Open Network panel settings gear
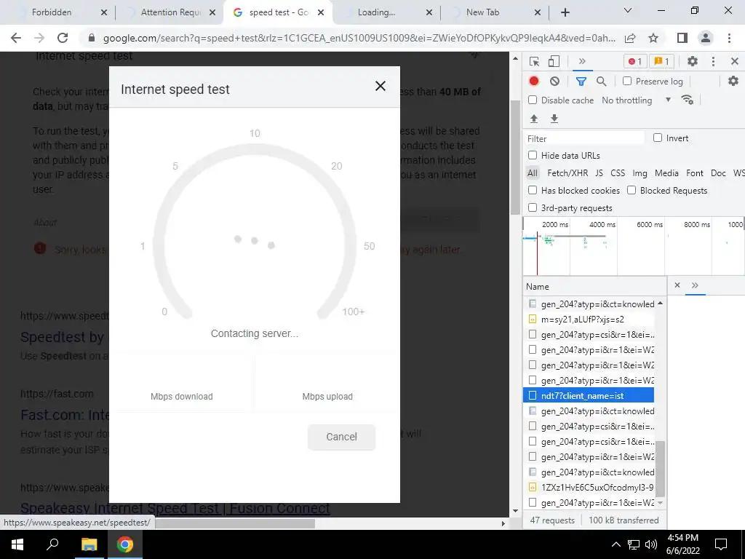 (x=733, y=82)
